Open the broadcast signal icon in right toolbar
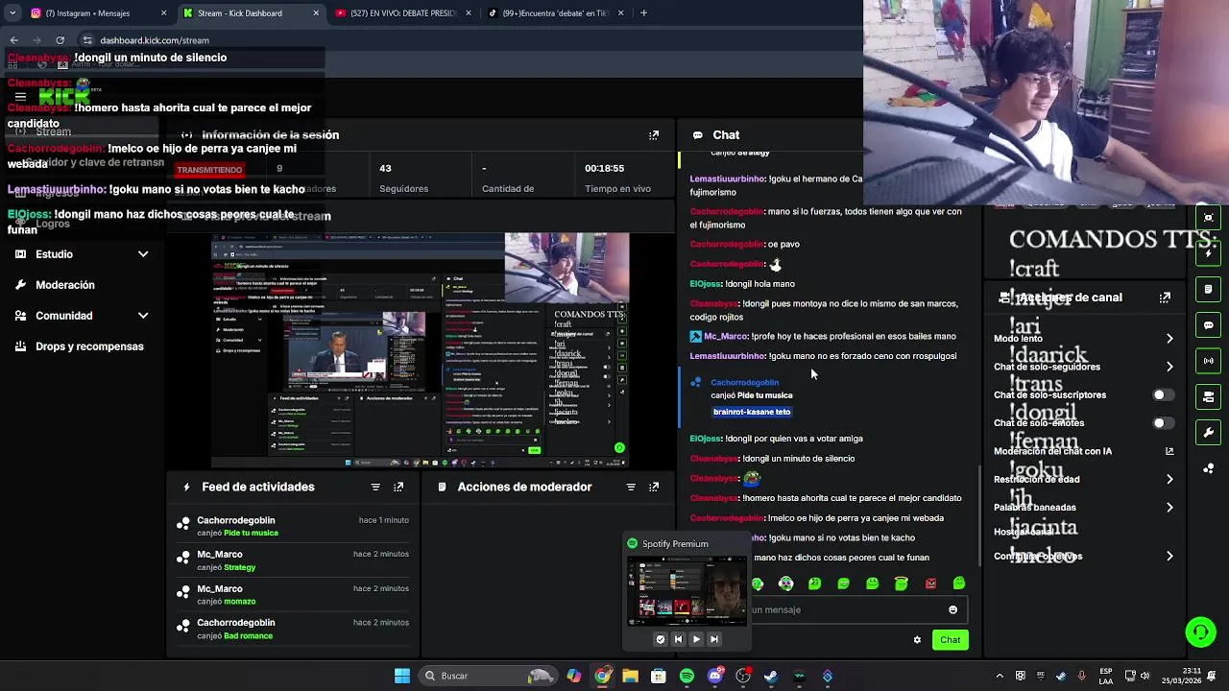Screen dimensions: 1229x691 1209,361
